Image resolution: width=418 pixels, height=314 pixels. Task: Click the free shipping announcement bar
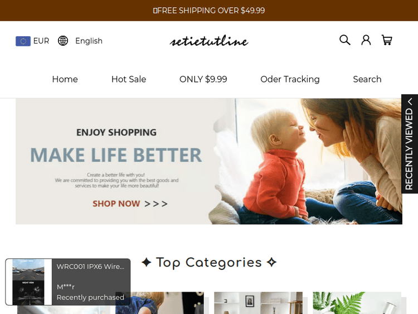[209, 11]
